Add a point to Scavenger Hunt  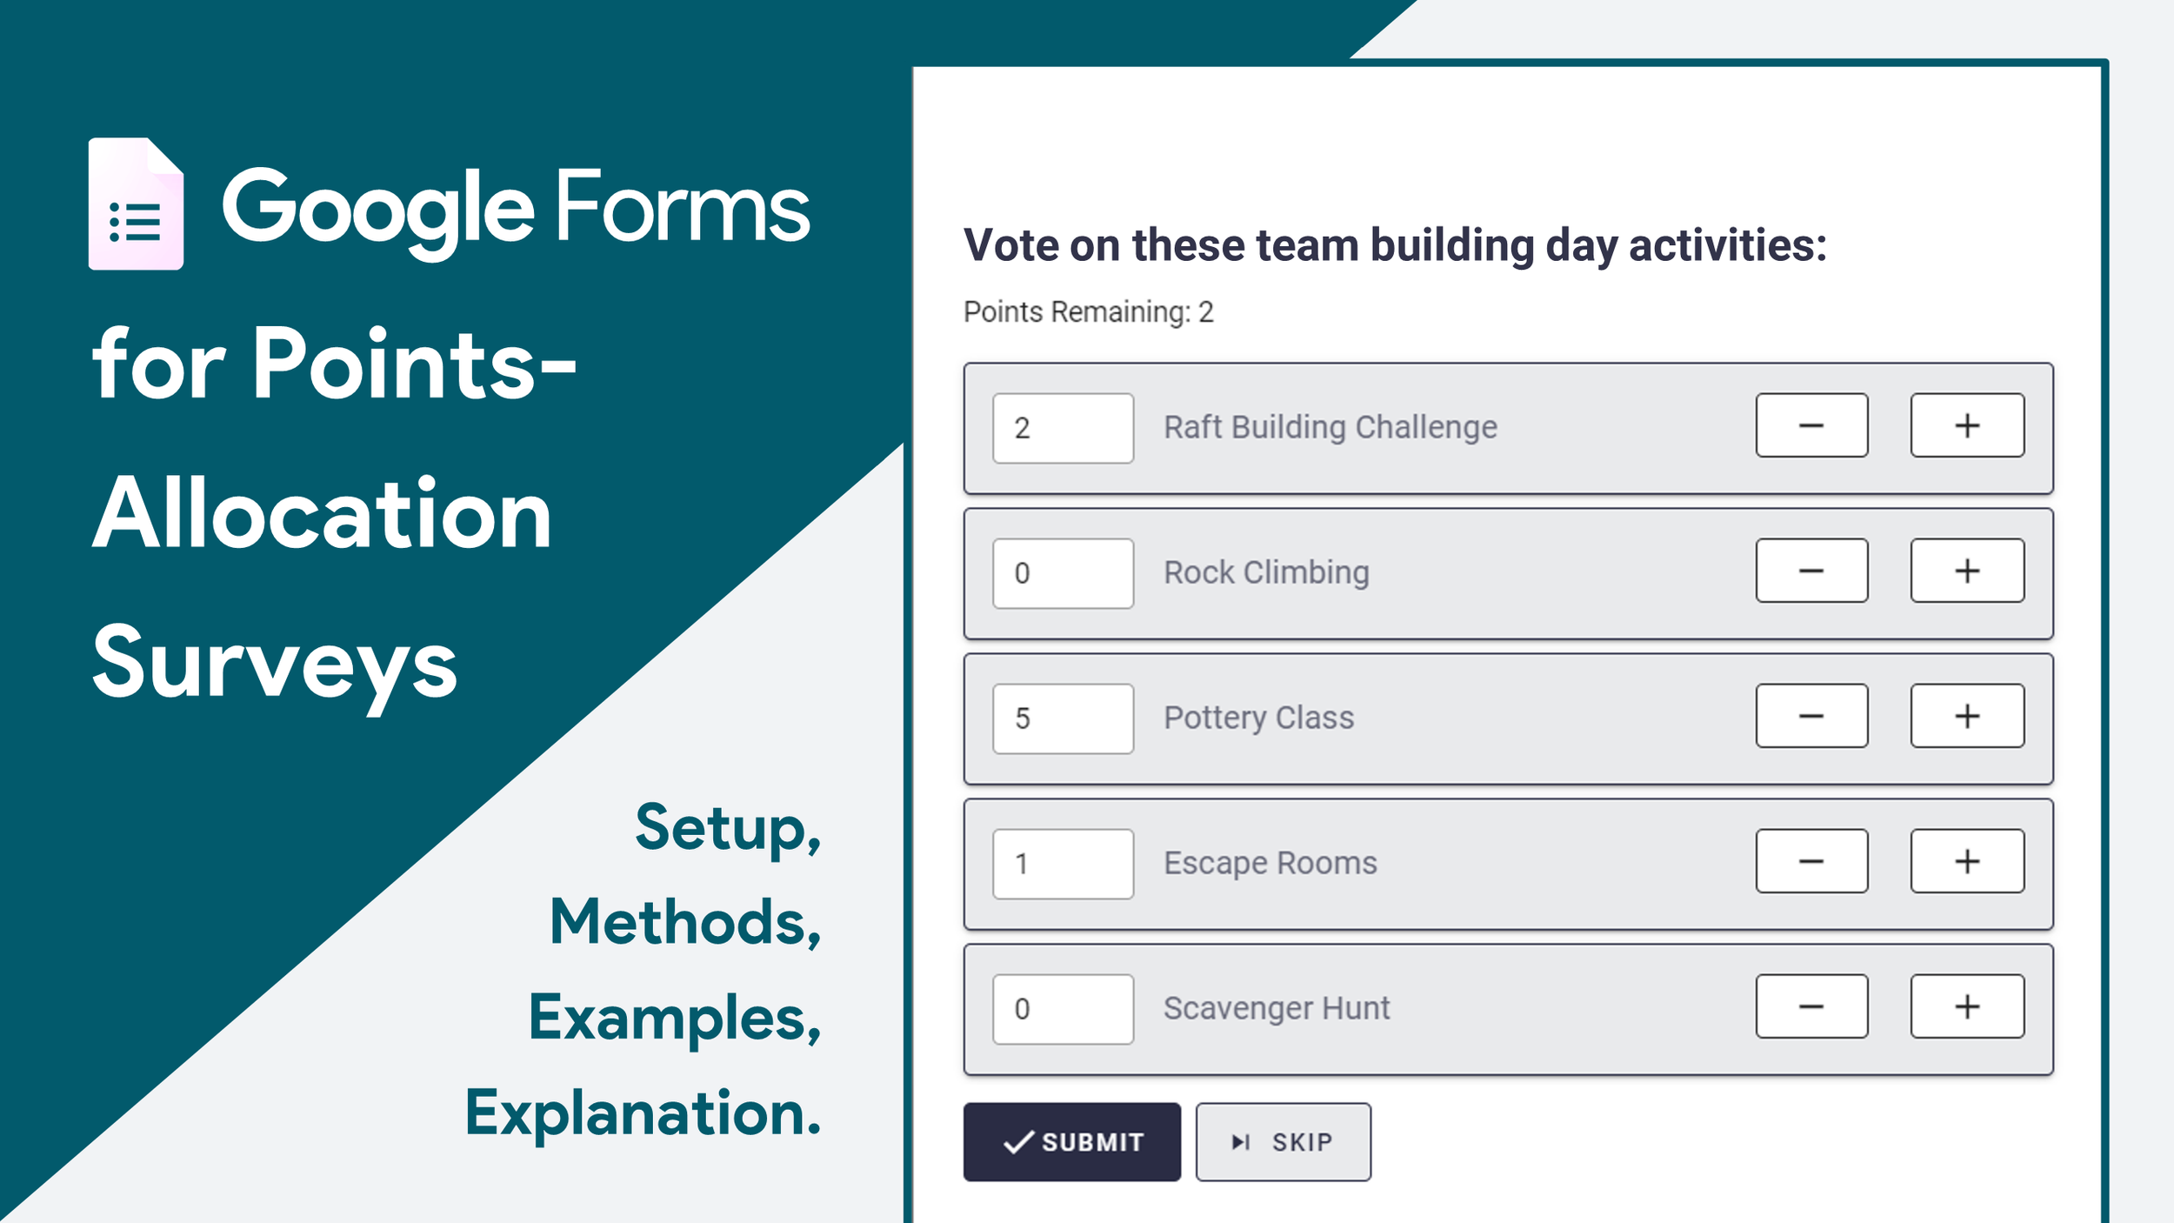(1967, 1006)
